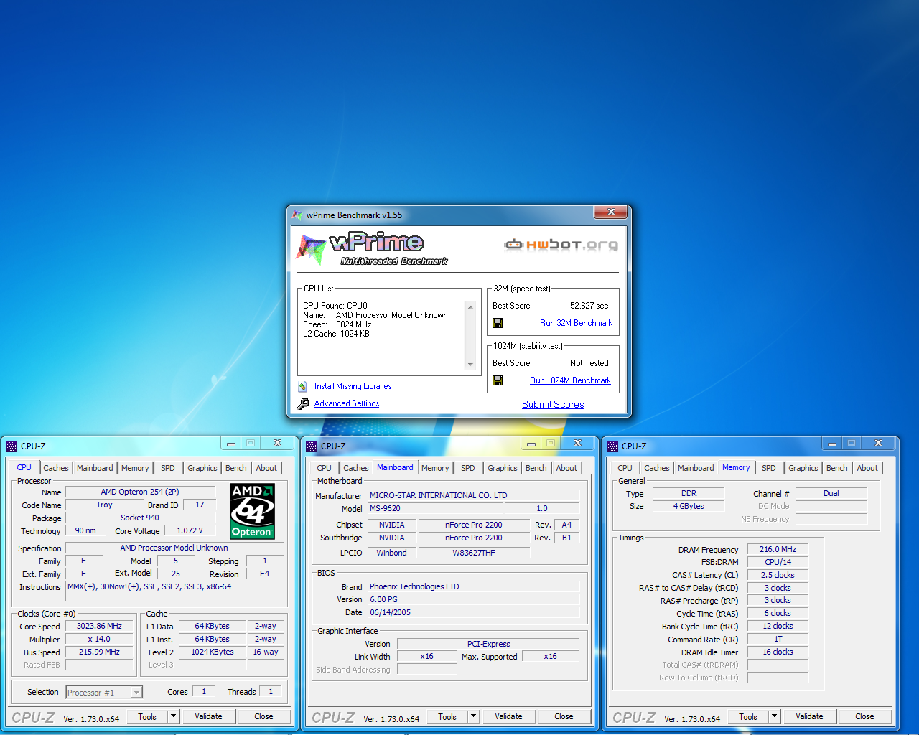Click the Manufacturer field MICRO-STAR INTERNATIONAL
This screenshot has height=735, width=919.
tap(473, 495)
